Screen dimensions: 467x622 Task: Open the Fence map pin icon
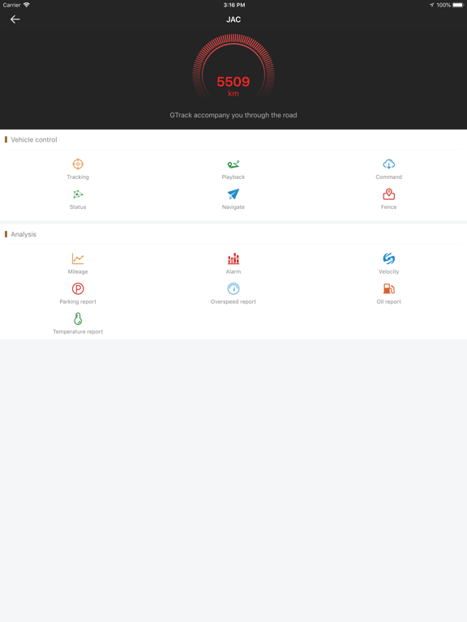pos(389,194)
